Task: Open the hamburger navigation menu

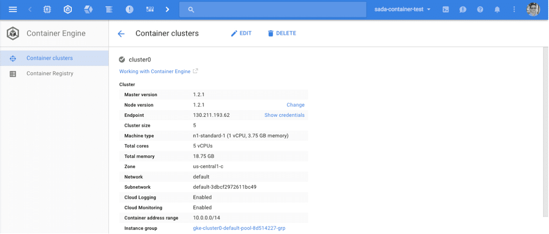Action: pyautogui.click(x=13, y=9)
